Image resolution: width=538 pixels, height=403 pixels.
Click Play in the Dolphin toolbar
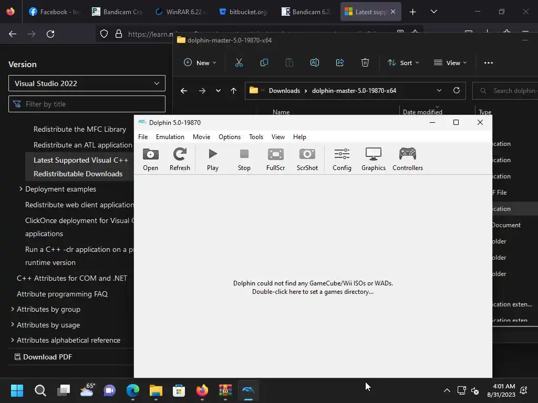213,160
